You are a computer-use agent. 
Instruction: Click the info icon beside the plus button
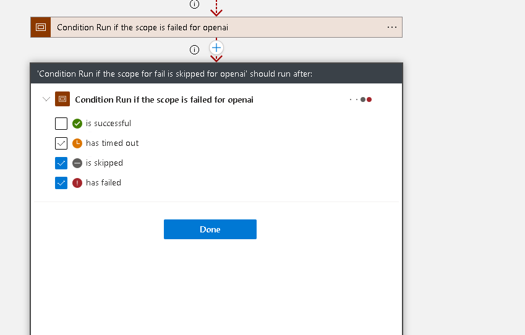tap(194, 50)
